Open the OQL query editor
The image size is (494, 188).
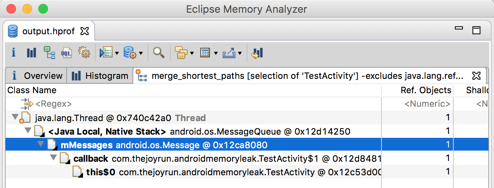click(x=66, y=53)
